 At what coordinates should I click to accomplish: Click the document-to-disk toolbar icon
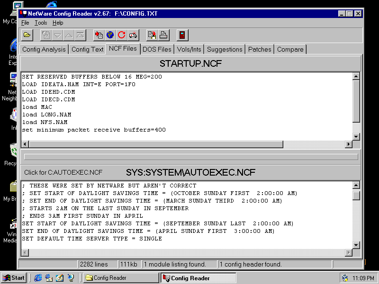tap(152, 35)
